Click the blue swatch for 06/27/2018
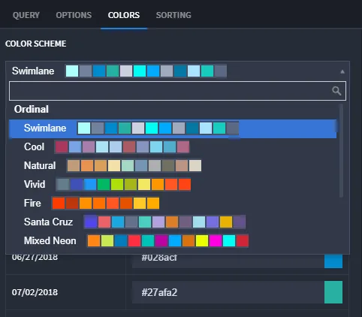Image resolution: width=362 pixels, height=317 pixels. point(333,261)
